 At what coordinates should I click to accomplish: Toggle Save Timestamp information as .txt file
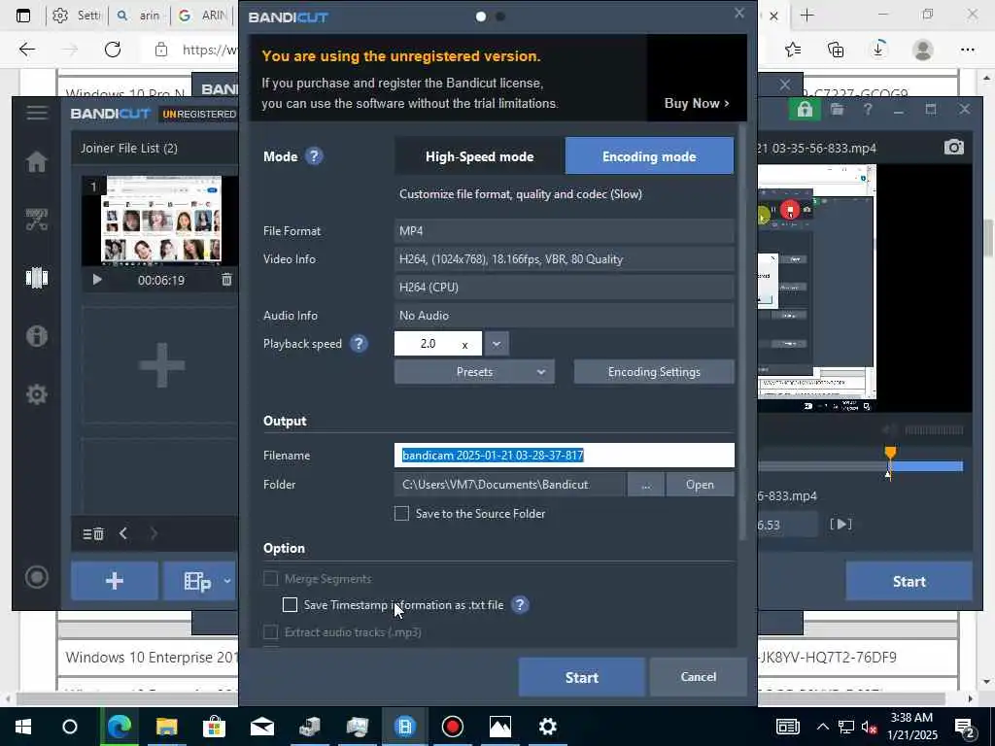(290, 605)
